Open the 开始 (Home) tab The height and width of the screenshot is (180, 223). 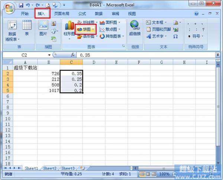tap(25, 14)
